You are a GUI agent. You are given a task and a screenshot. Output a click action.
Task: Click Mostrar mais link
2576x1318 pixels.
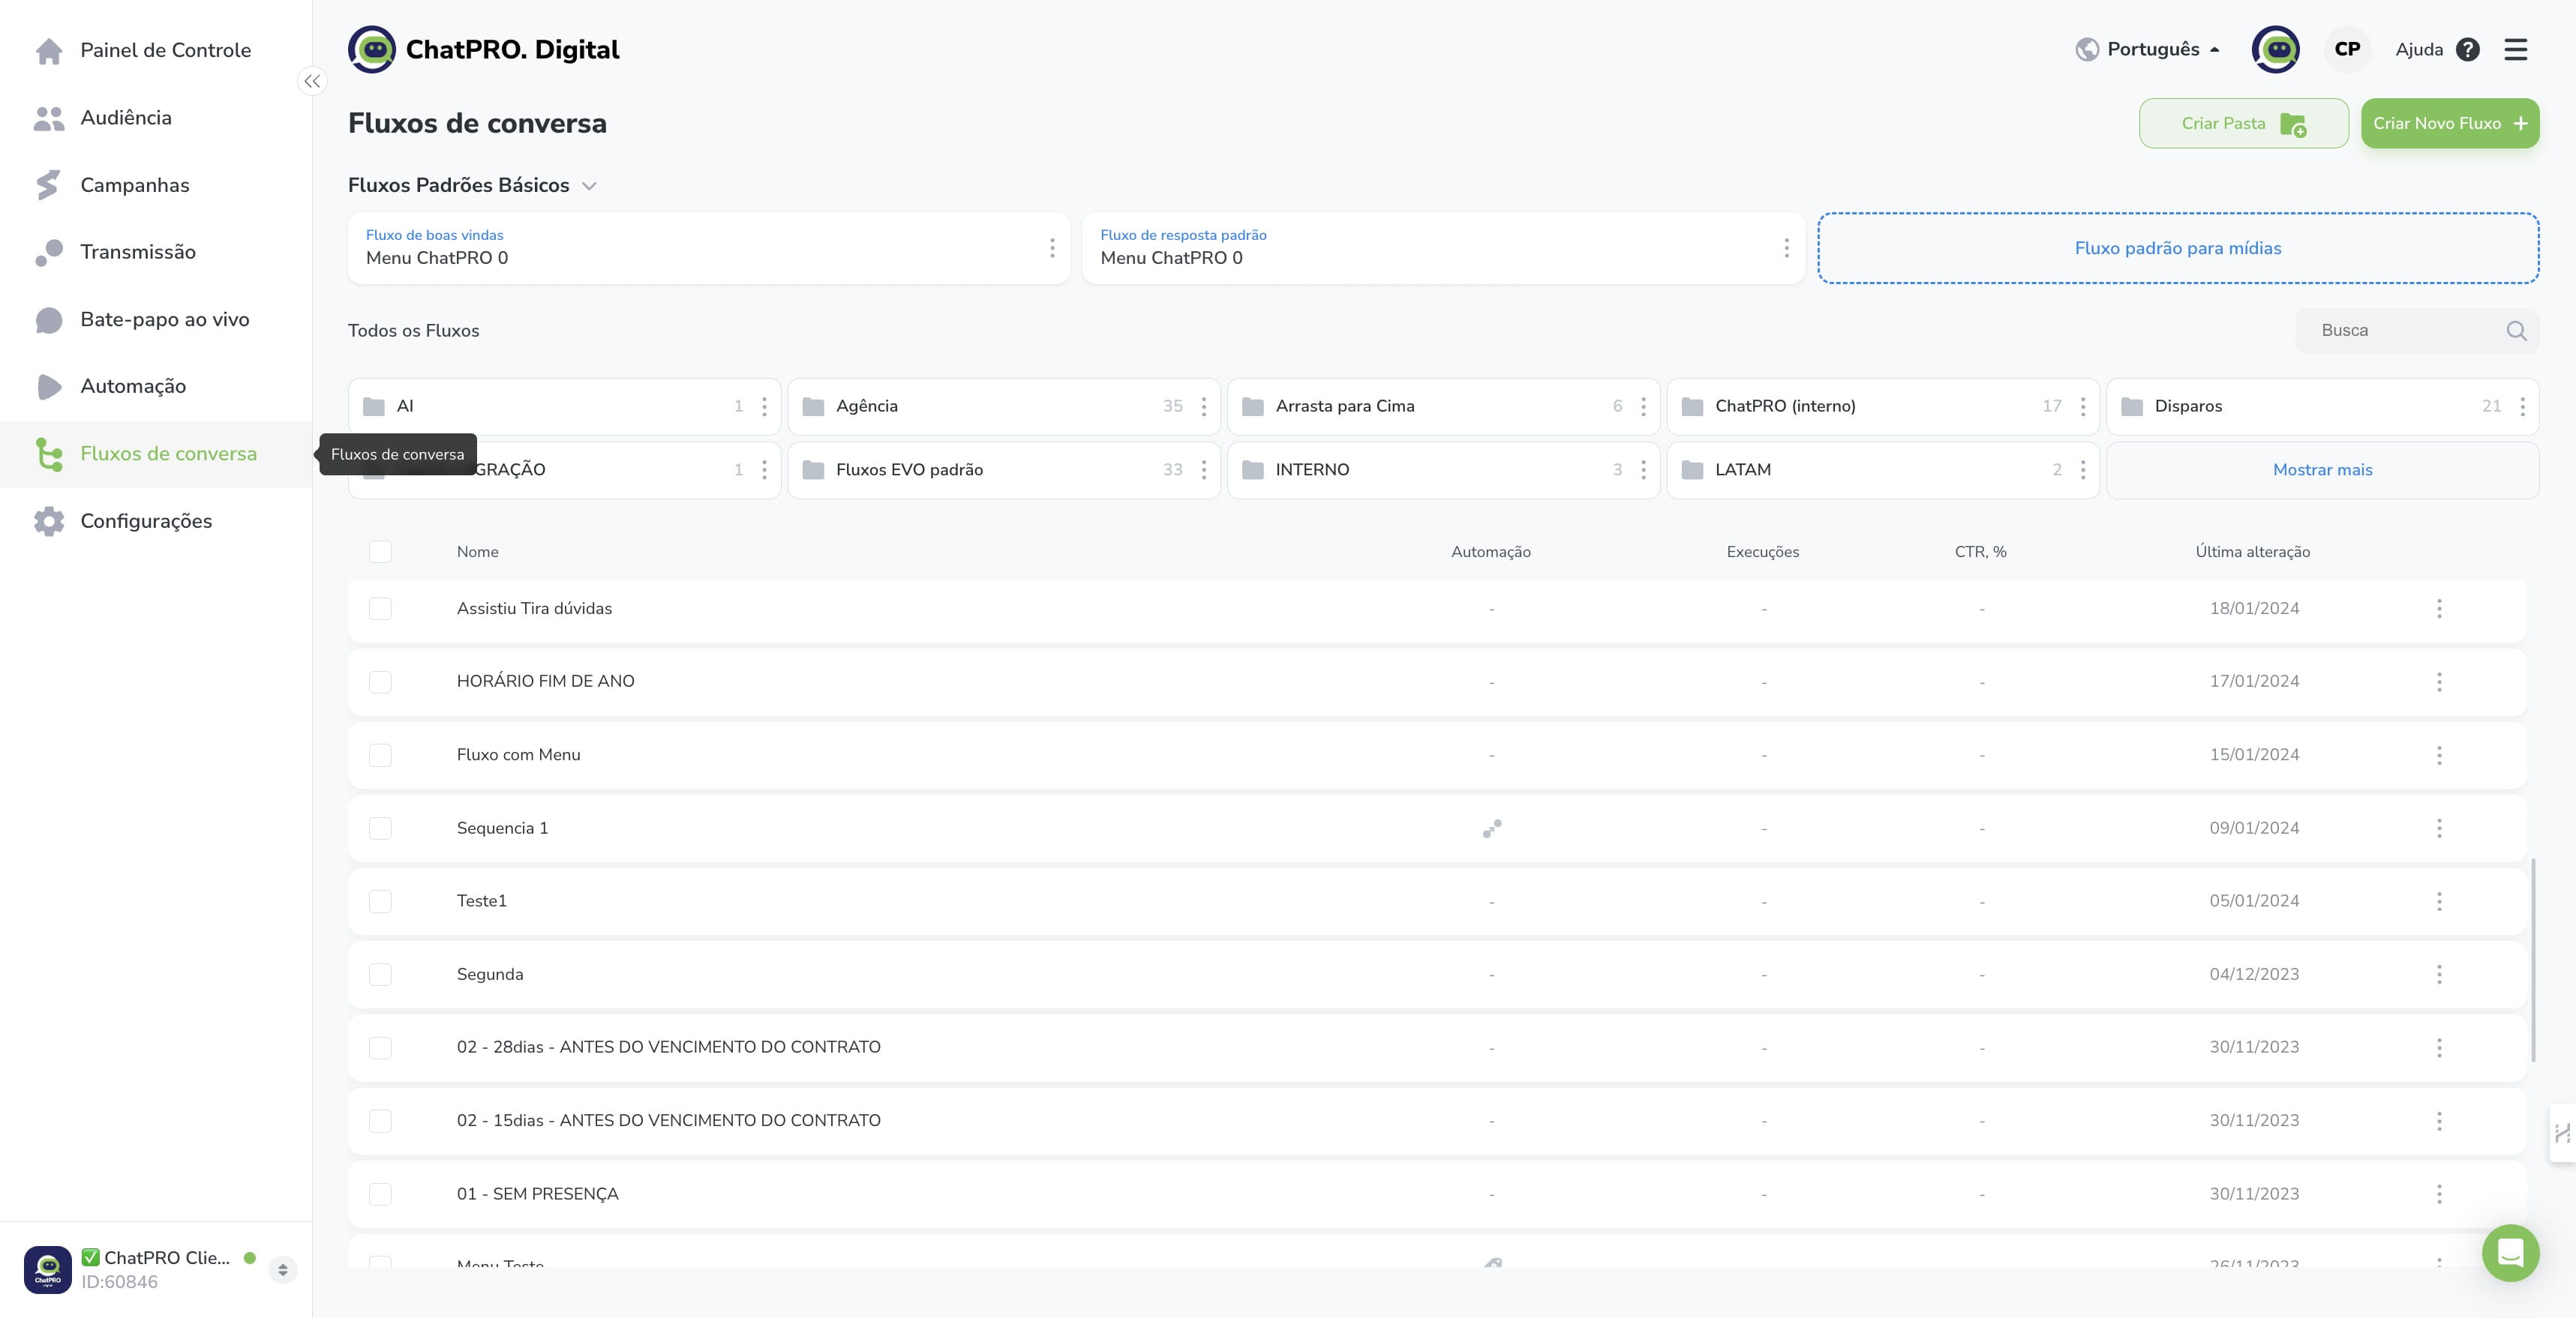click(x=2322, y=469)
